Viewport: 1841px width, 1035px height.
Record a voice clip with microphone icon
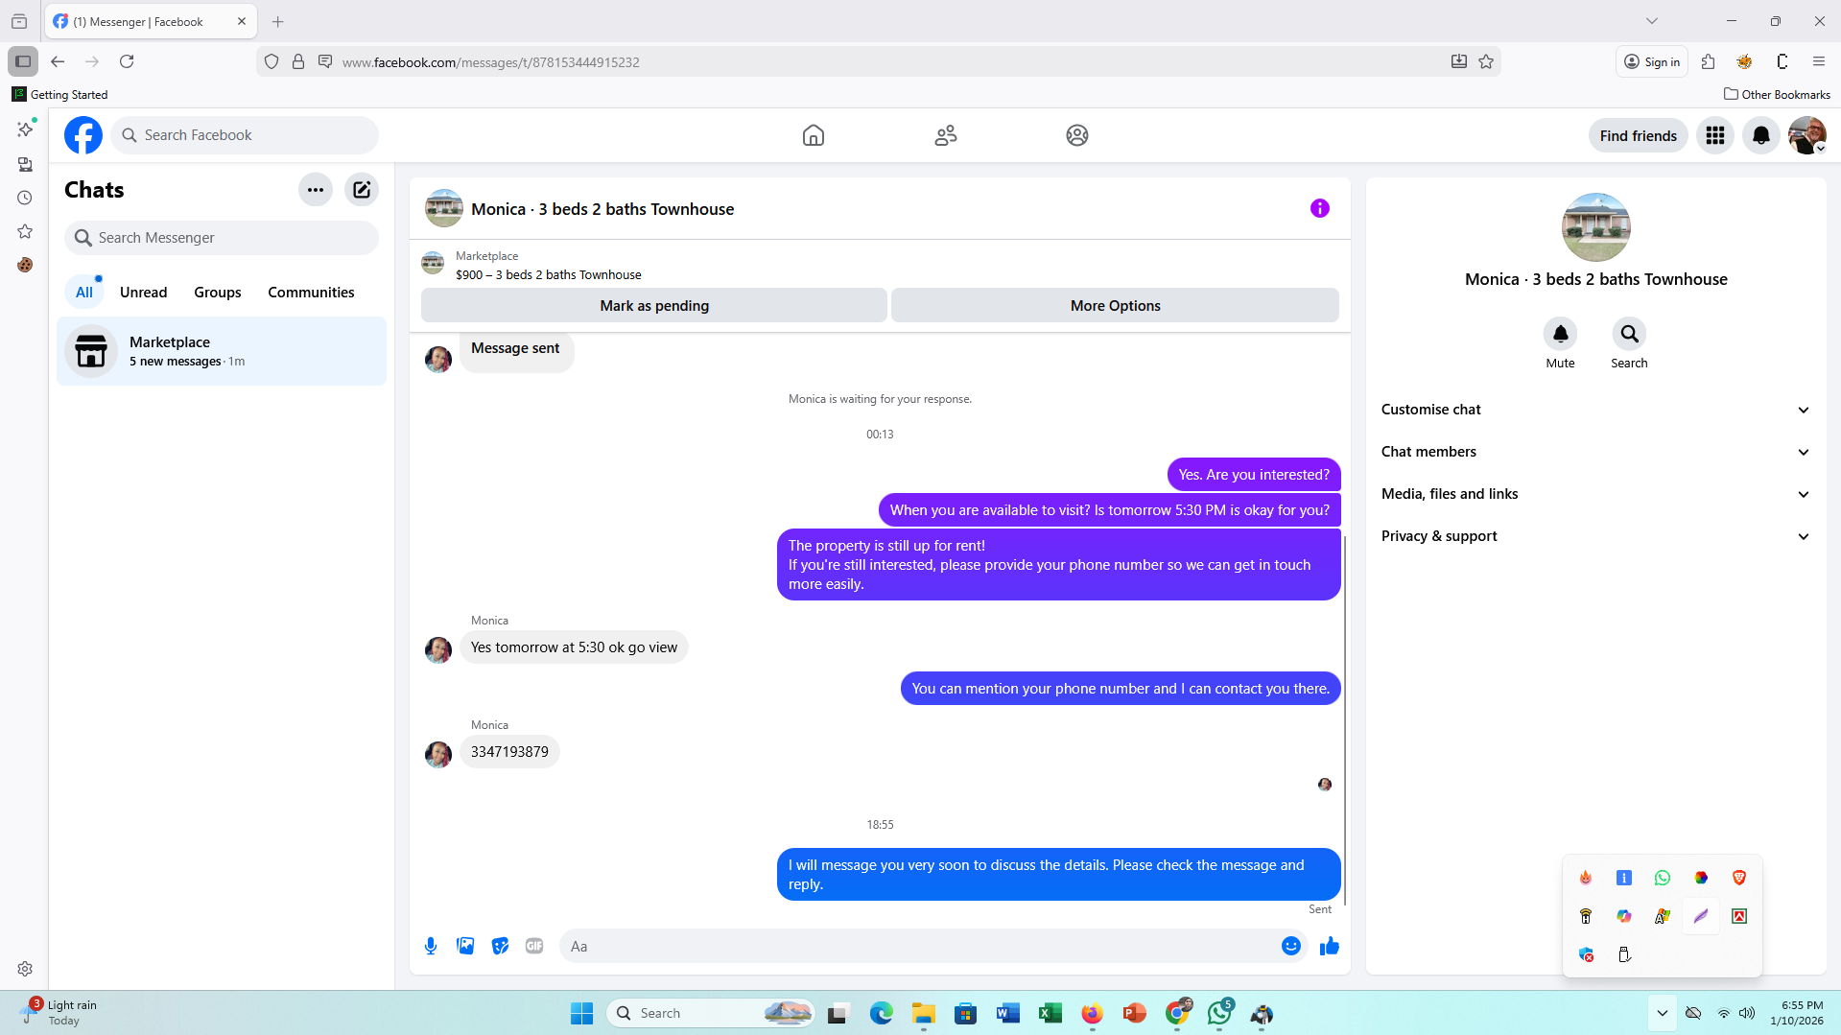431,946
